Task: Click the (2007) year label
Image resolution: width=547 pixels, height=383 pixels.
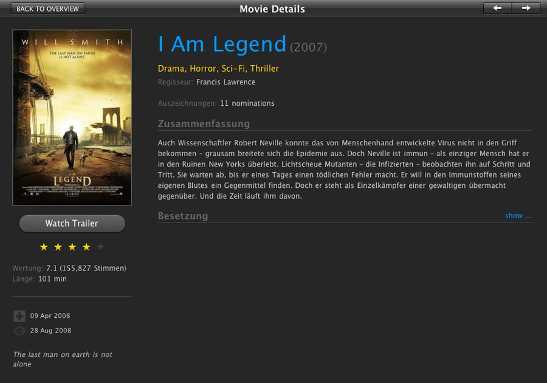Action: (x=308, y=47)
